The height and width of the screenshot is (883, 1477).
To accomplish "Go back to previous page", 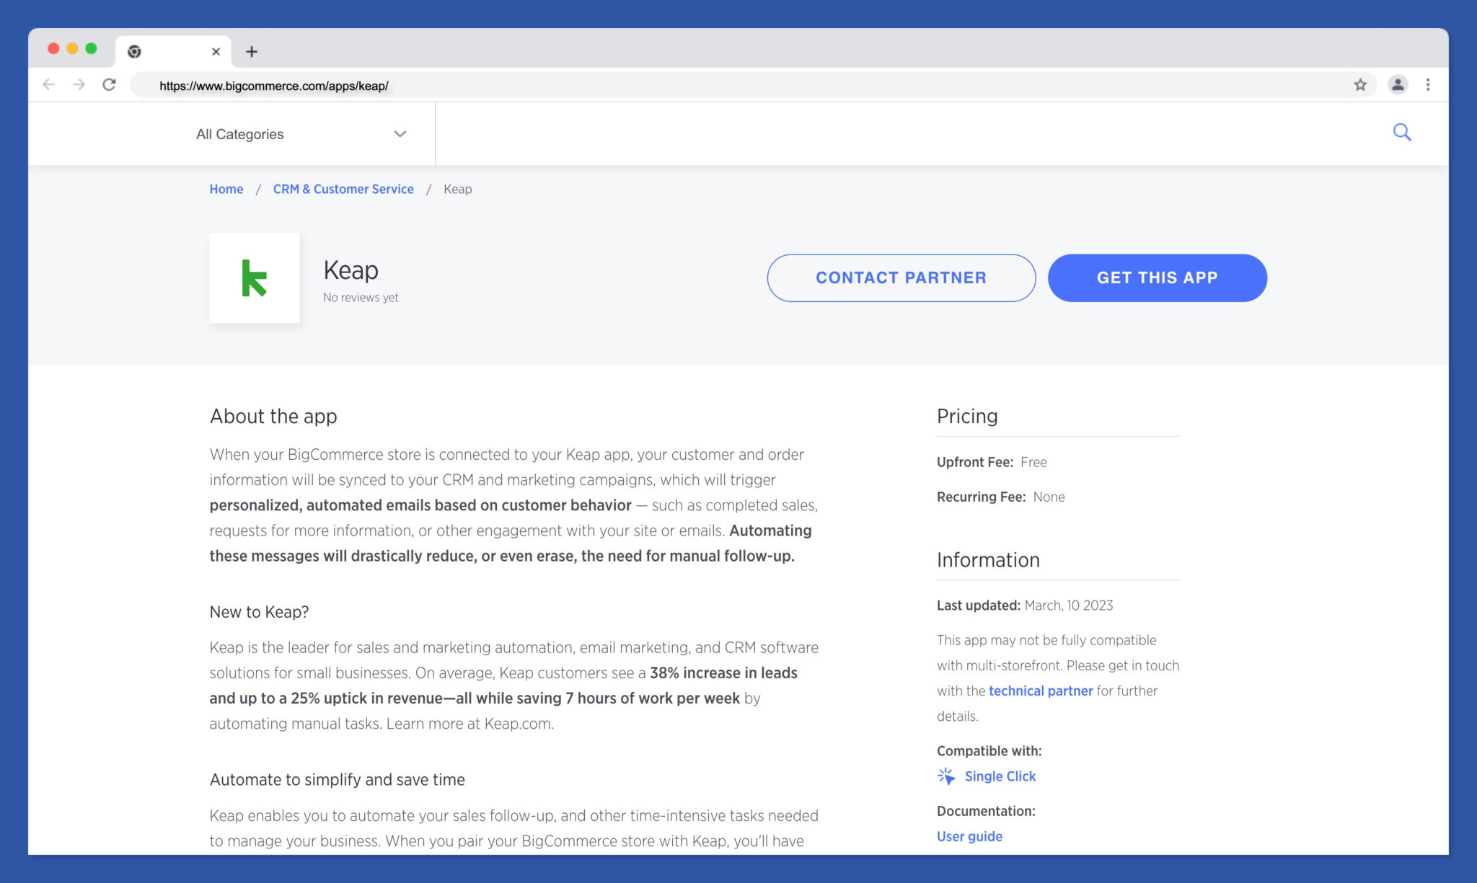I will [49, 85].
